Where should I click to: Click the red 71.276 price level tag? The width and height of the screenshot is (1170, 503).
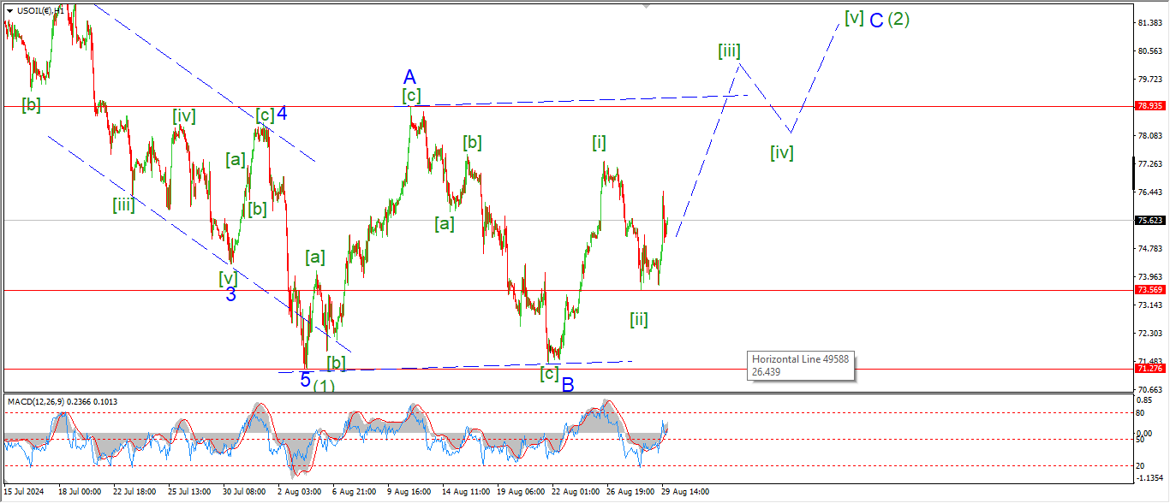point(1149,368)
